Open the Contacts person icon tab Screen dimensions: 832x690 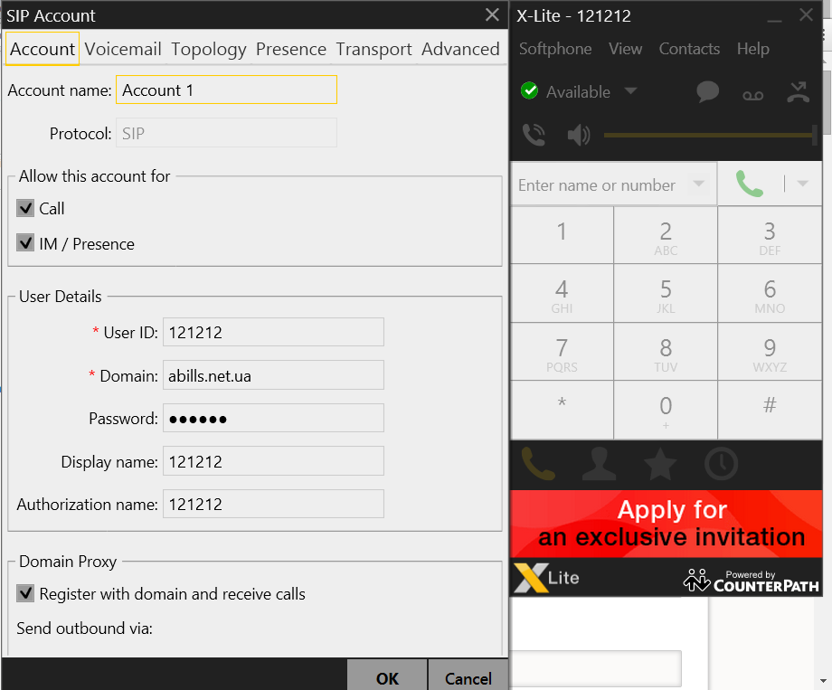[599, 464]
